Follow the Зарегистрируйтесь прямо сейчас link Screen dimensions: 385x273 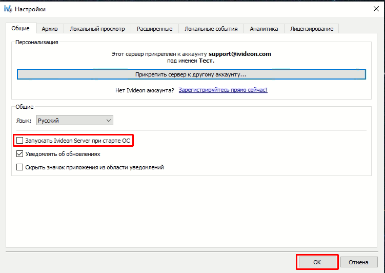tap(223, 90)
